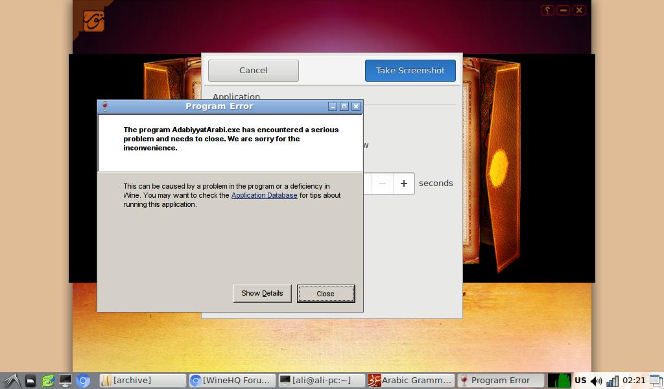Launch the text editor leaf icon in taskbar
664x389 pixels.
click(x=48, y=381)
